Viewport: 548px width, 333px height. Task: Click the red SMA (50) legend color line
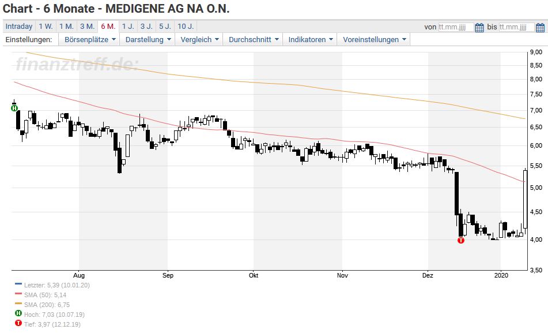point(18,294)
